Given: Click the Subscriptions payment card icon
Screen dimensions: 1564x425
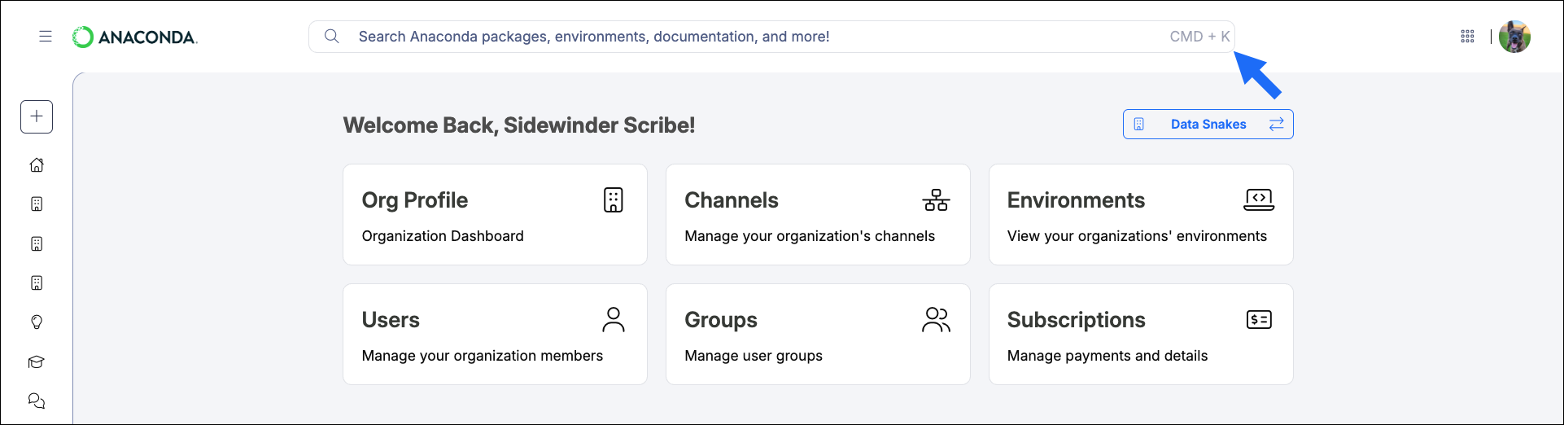Looking at the screenshot, I should coord(1259,319).
